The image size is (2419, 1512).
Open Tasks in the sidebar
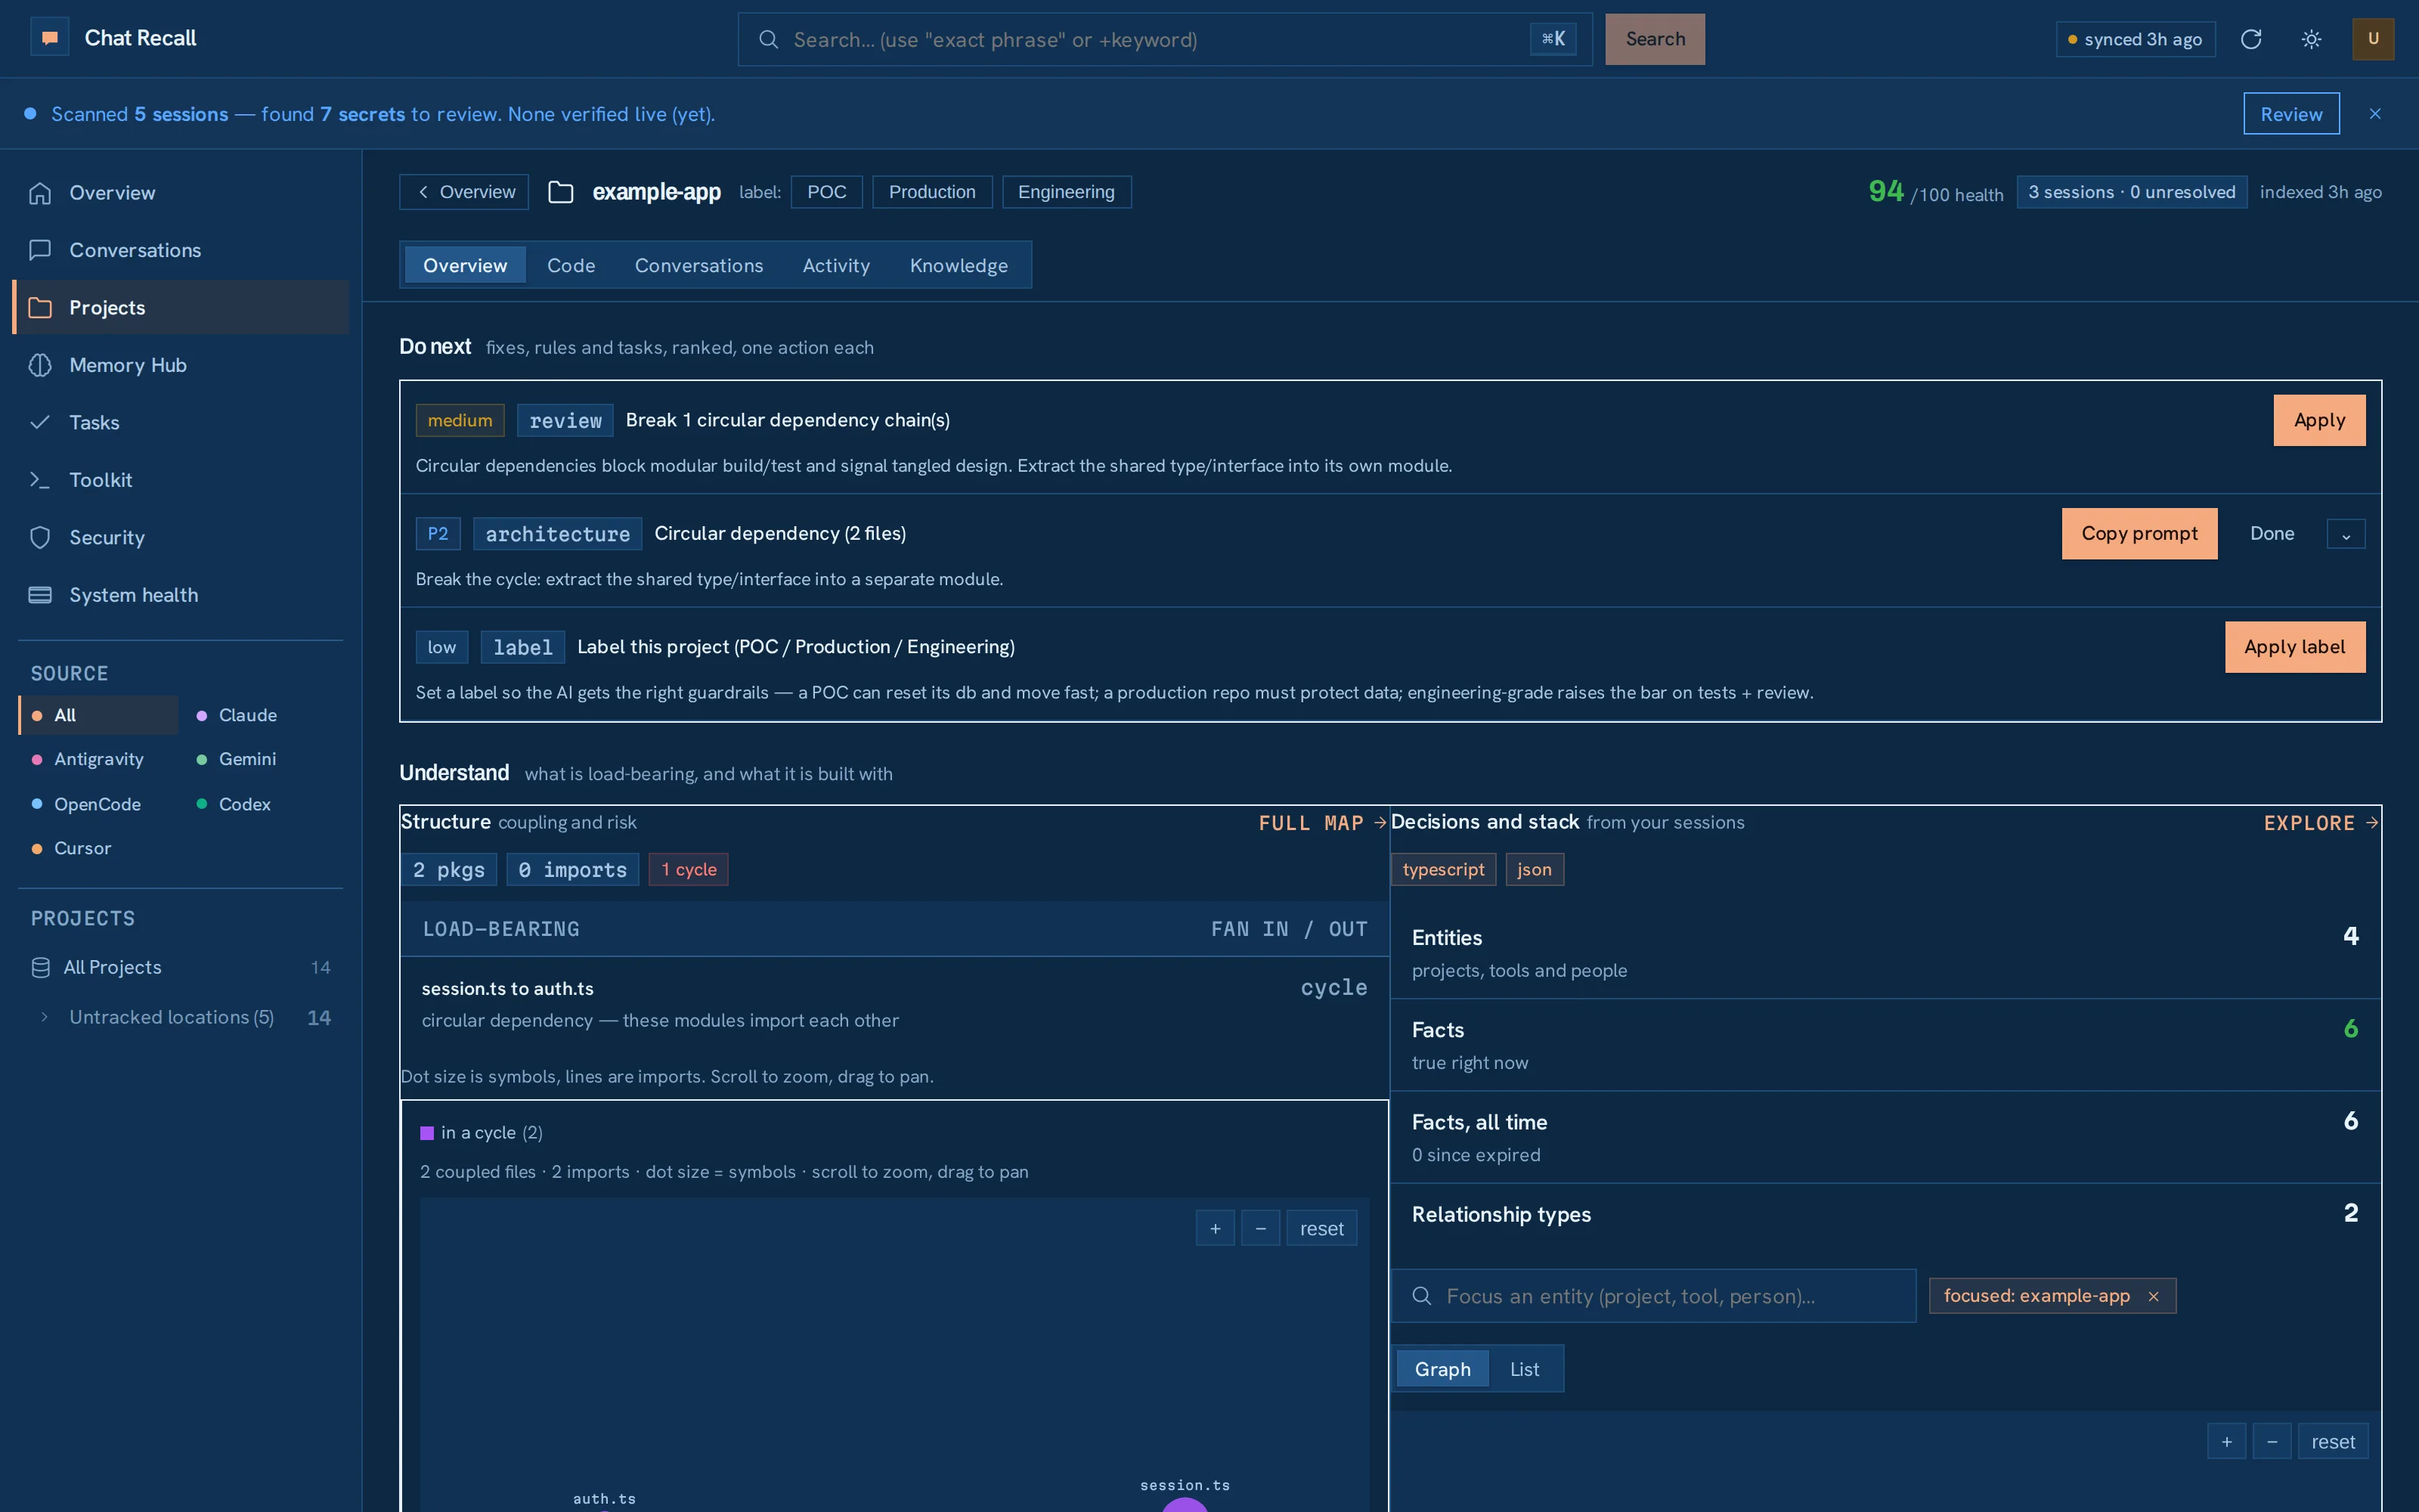(181, 422)
